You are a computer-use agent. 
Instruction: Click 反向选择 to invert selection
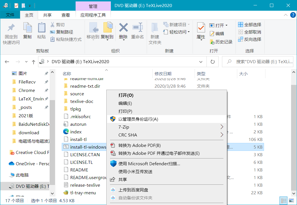tap(249, 39)
